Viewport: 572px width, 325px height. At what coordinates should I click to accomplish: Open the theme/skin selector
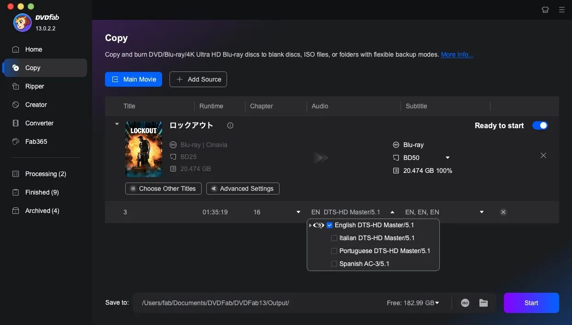coord(545,10)
